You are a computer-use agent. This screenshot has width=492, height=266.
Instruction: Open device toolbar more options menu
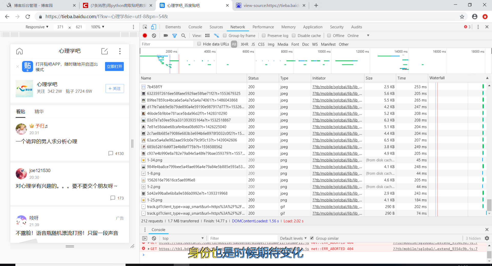click(133, 27)
